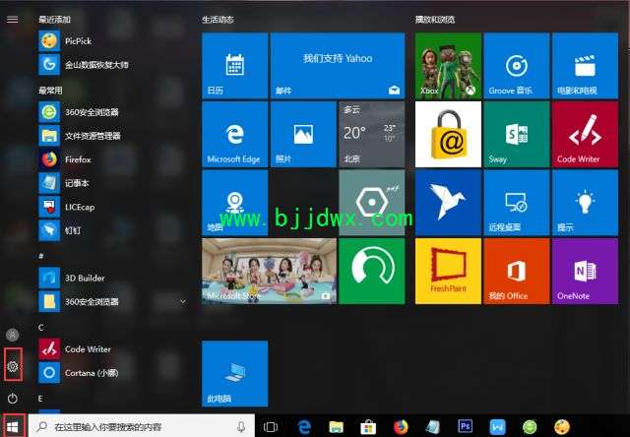Open 文件资源管理器 from app list
The height and width of the screenshot is (437, 630).
pos(112,136)
